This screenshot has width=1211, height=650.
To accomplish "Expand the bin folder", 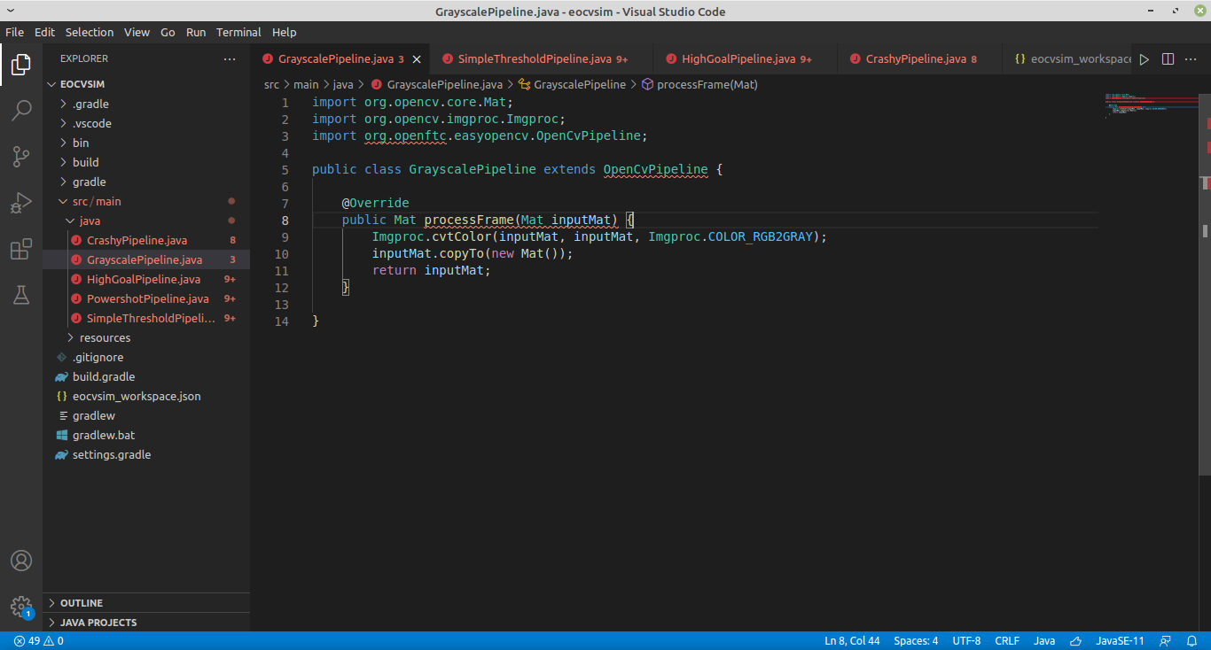I will coord(63,143).
